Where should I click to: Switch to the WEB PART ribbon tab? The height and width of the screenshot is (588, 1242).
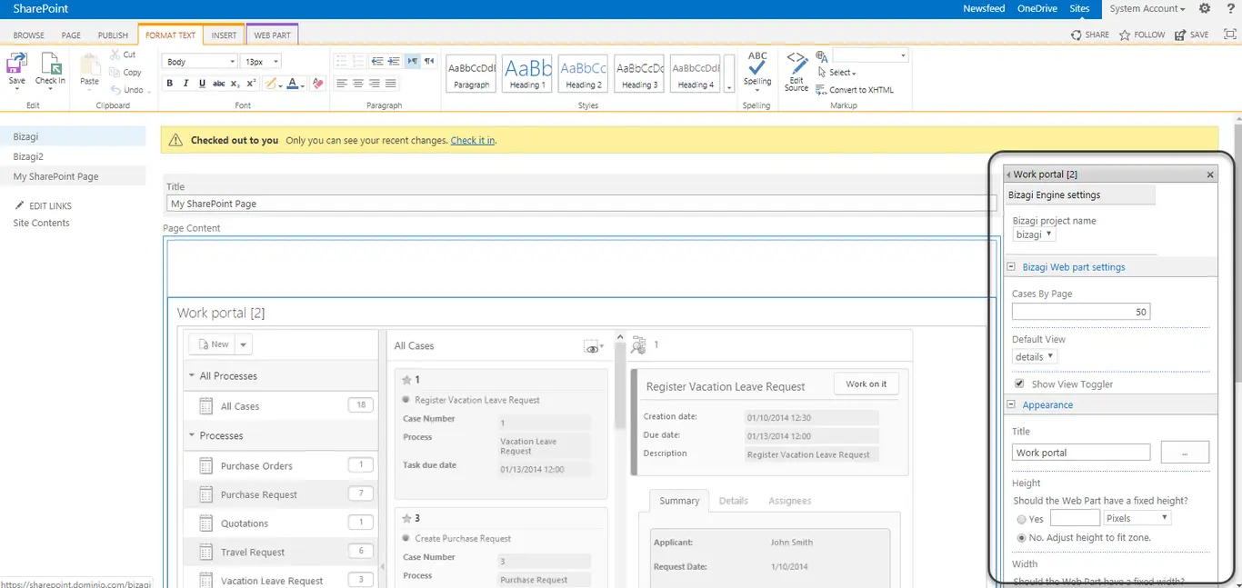(272, 35)
